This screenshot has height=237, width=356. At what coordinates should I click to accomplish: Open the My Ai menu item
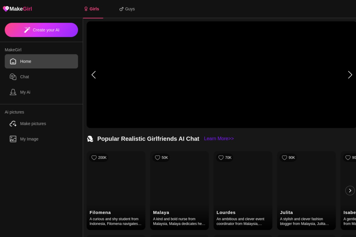point(41,92)
